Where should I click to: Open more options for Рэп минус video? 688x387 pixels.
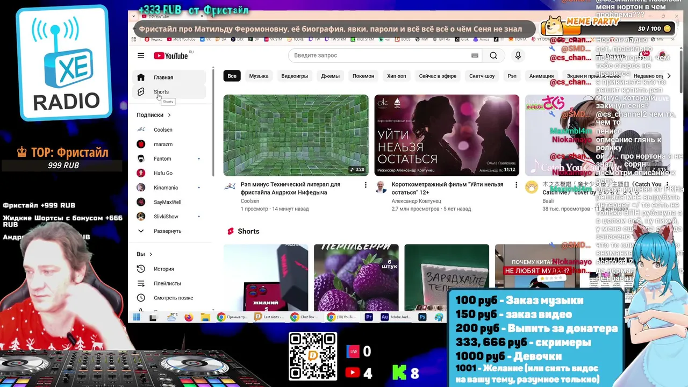[365, 185]
